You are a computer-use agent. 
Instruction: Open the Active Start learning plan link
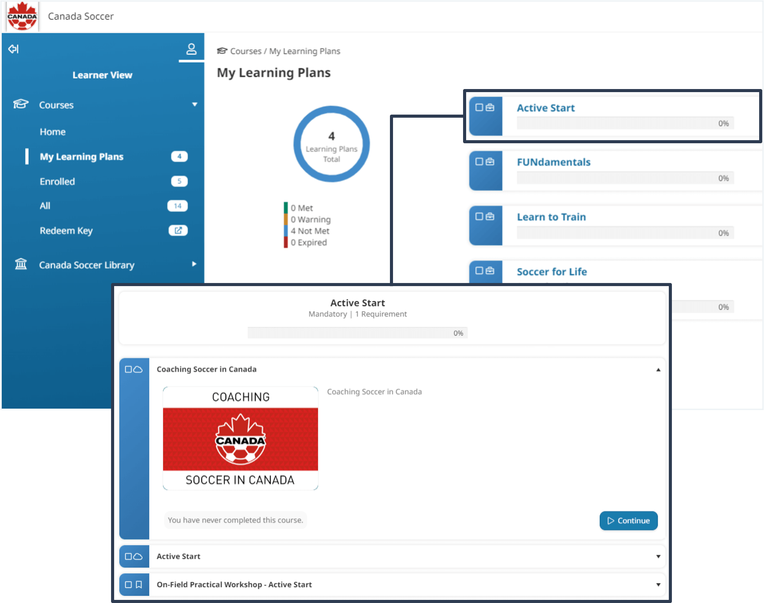(x=545, y=108)
